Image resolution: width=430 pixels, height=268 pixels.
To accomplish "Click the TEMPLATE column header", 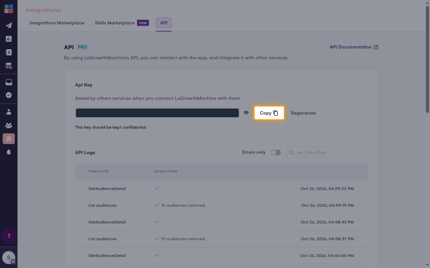I will click(98, 172).
